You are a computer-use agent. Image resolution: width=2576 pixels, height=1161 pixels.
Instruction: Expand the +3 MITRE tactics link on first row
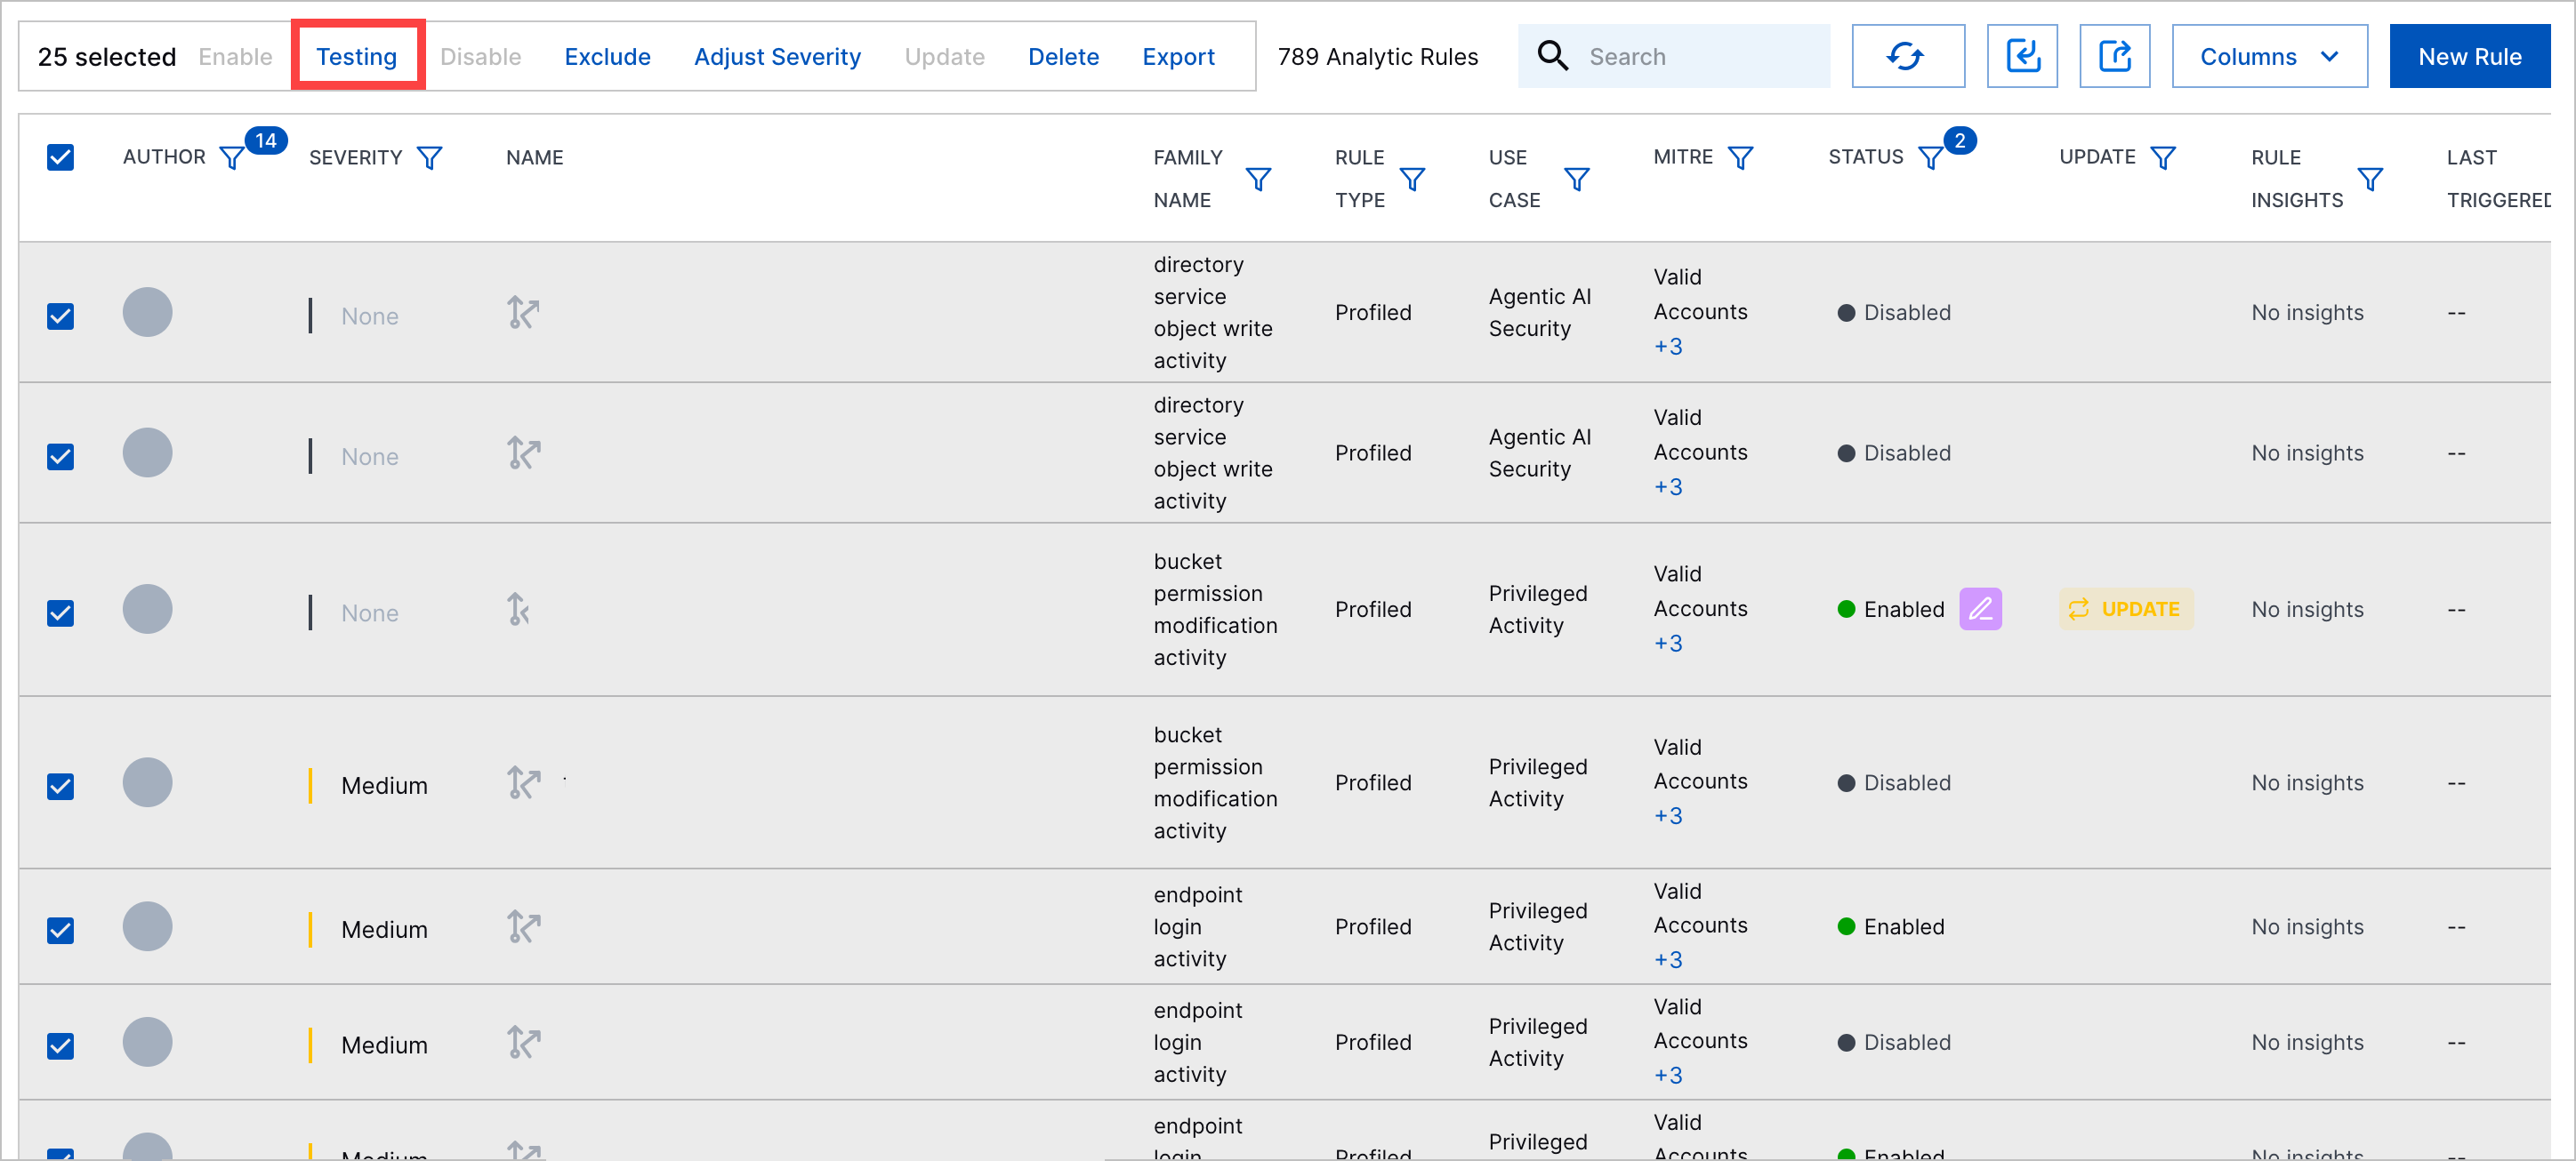(x=1668, y=347)
